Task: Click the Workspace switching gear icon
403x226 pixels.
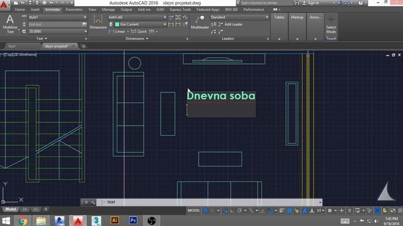Action: [329, 211]
